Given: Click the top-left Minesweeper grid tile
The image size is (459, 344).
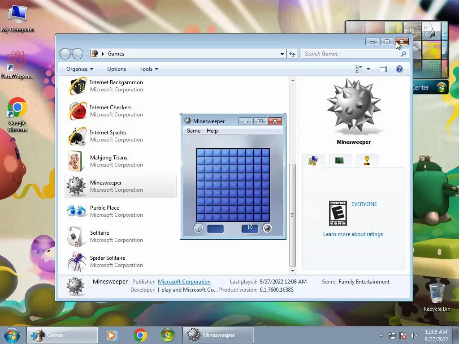Looking at the screenshot, I should coord(200,153).
